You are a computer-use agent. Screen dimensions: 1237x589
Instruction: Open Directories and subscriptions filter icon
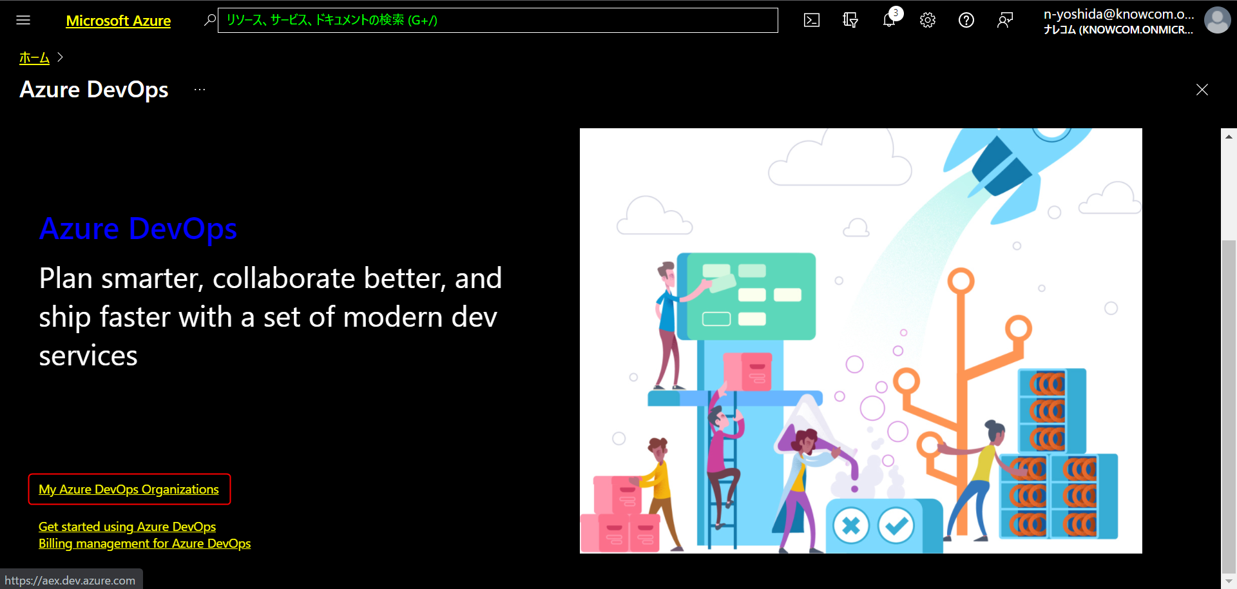[850, 20]
